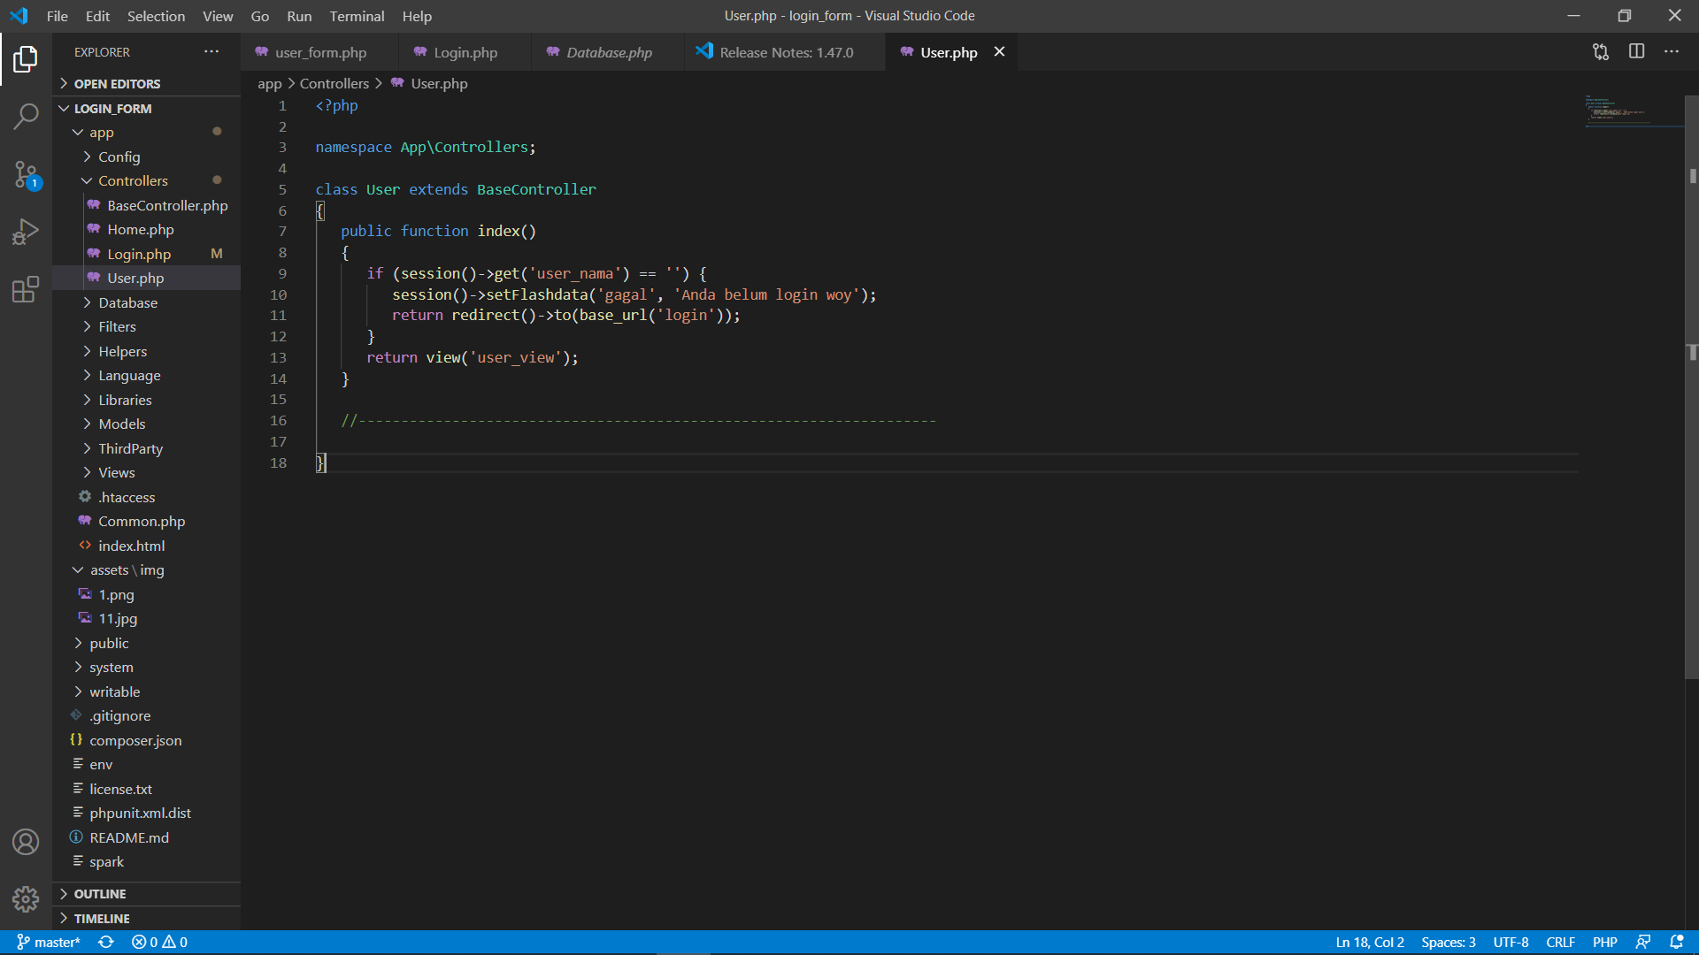The width and height of the screenshot is (1699, 955).
Task: Open the File menu
Action: tap(58, 16)
